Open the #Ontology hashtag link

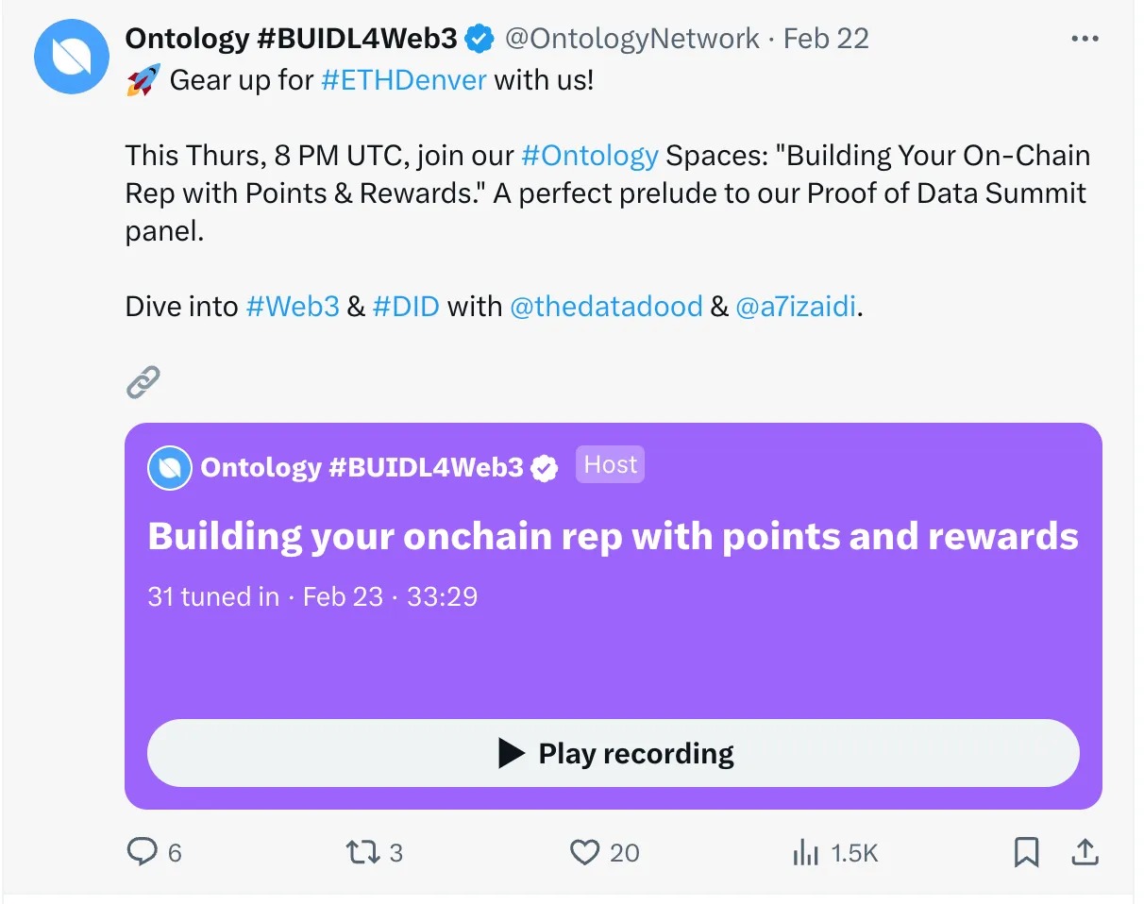589,155
